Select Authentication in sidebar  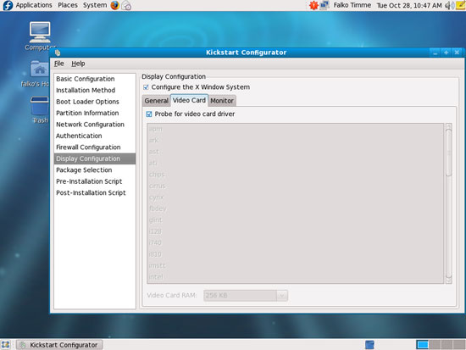[x=95, y=136]
